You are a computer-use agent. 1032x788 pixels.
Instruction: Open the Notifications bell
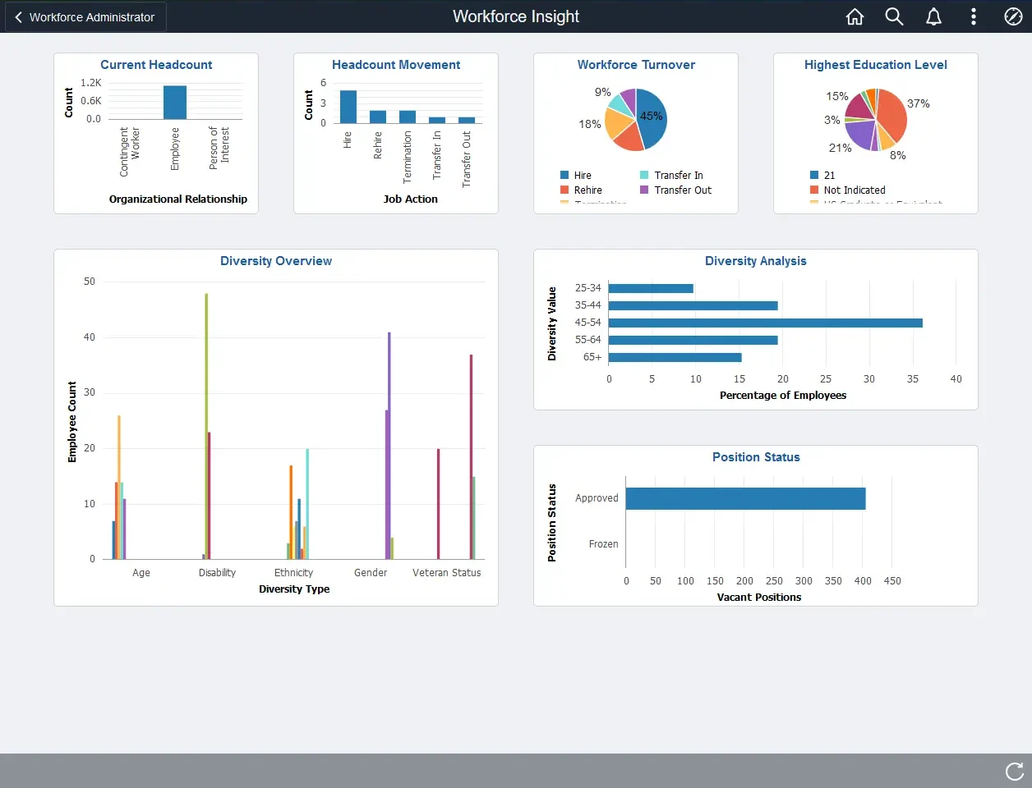point(933,16)
